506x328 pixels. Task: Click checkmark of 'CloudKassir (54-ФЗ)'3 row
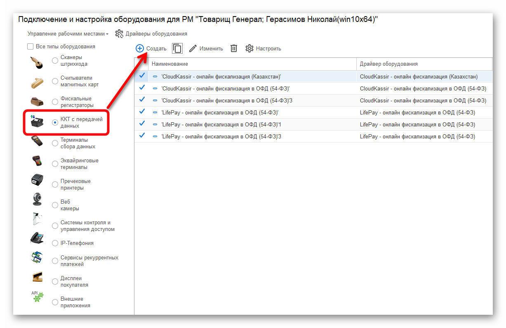[x=142, y=100]
